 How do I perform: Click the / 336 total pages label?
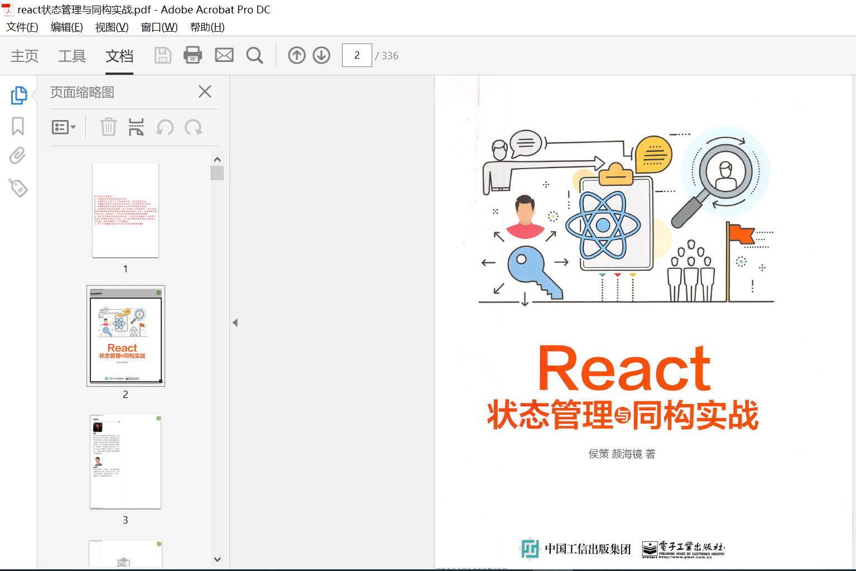[x=387, y=56]
